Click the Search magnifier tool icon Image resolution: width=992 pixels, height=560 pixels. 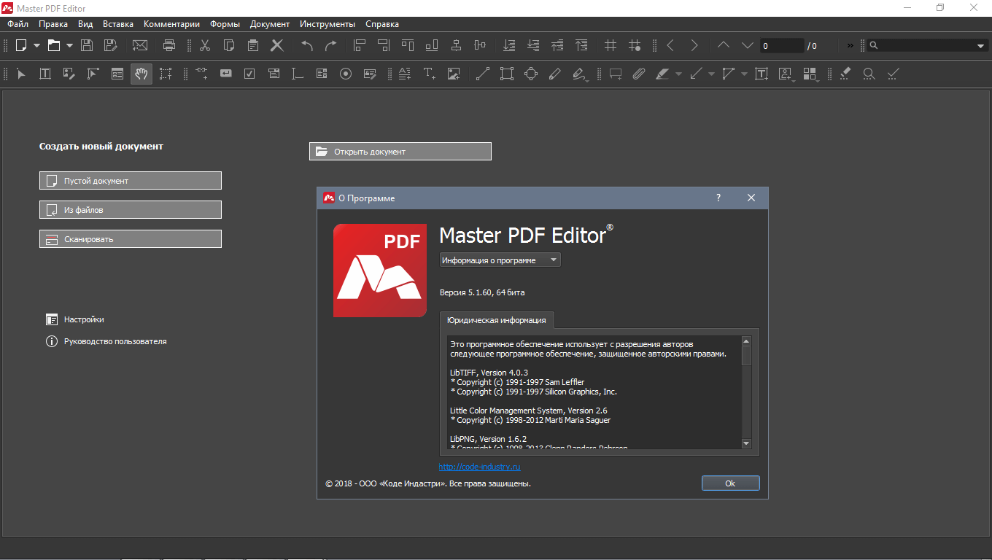[869, 74]
